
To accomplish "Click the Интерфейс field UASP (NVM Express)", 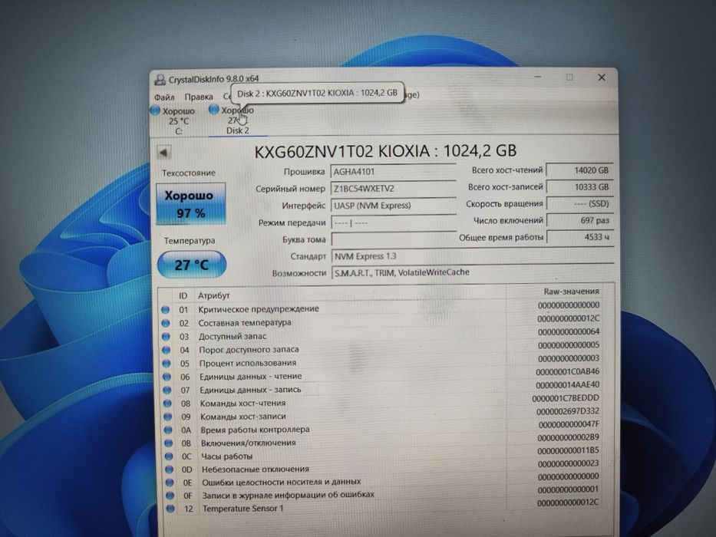I will (x=393, y=206).
